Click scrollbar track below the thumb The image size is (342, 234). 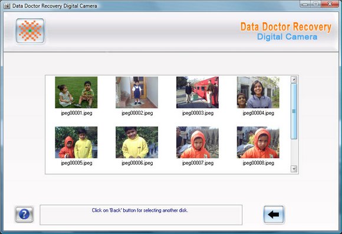pyautogui.click(x=294, y=152)
